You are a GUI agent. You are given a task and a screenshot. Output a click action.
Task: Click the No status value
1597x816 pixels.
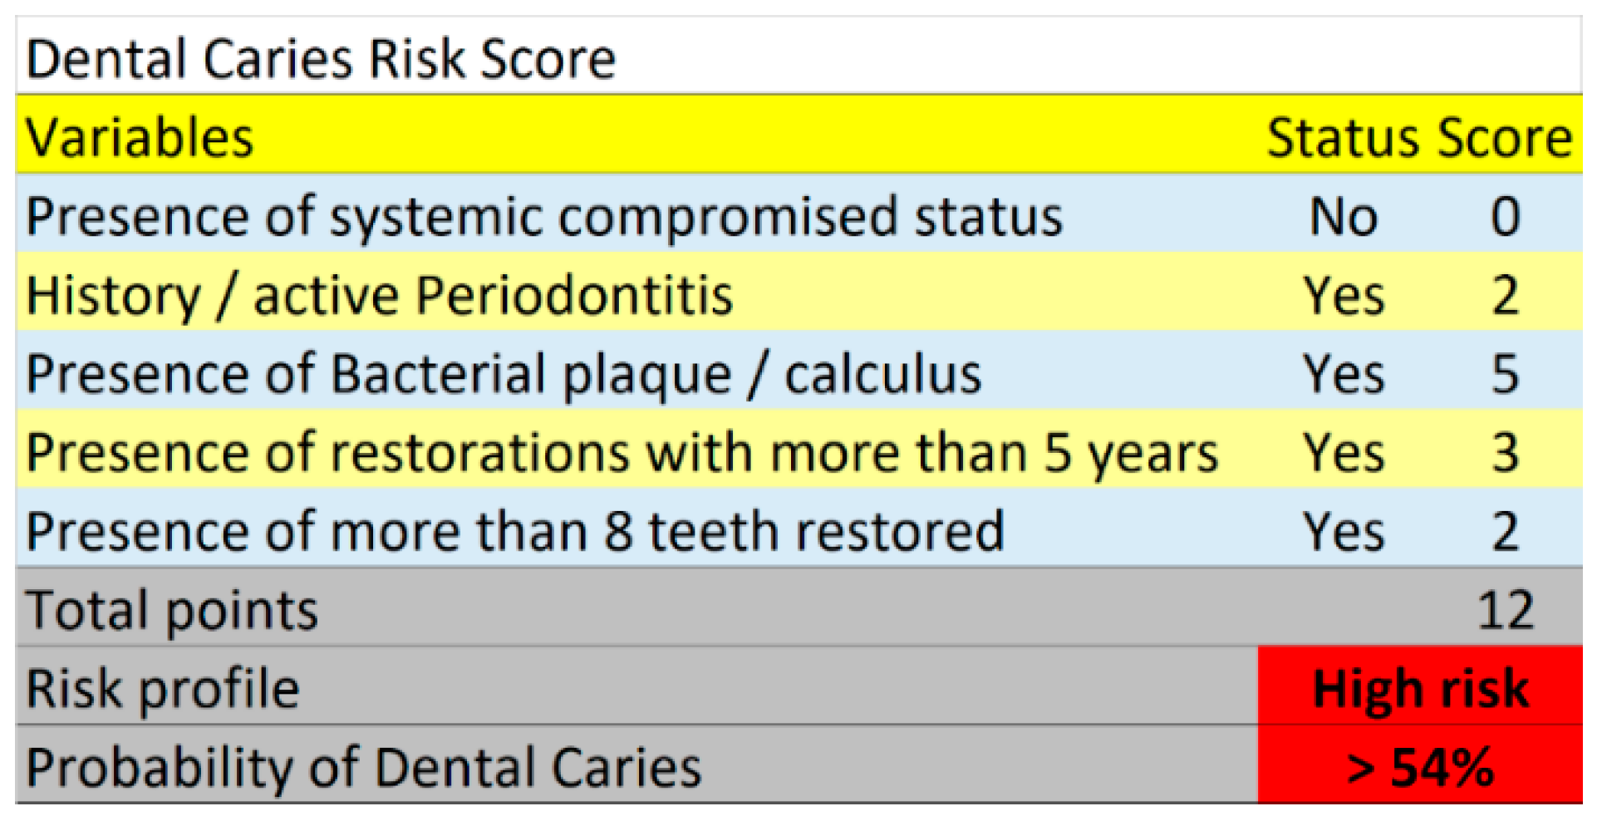pyautogui.click(x=1343, y=217)
